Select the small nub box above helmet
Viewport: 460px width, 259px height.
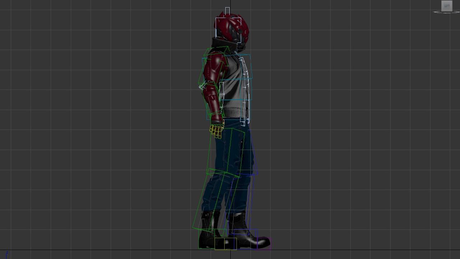[227, 11]
